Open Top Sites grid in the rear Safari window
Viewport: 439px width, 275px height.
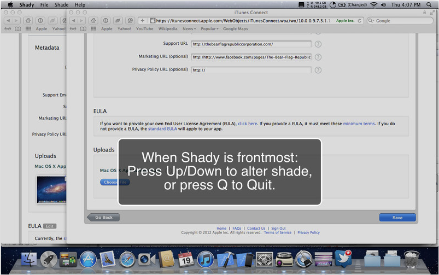pyautogui.click(x=28, y=29)
